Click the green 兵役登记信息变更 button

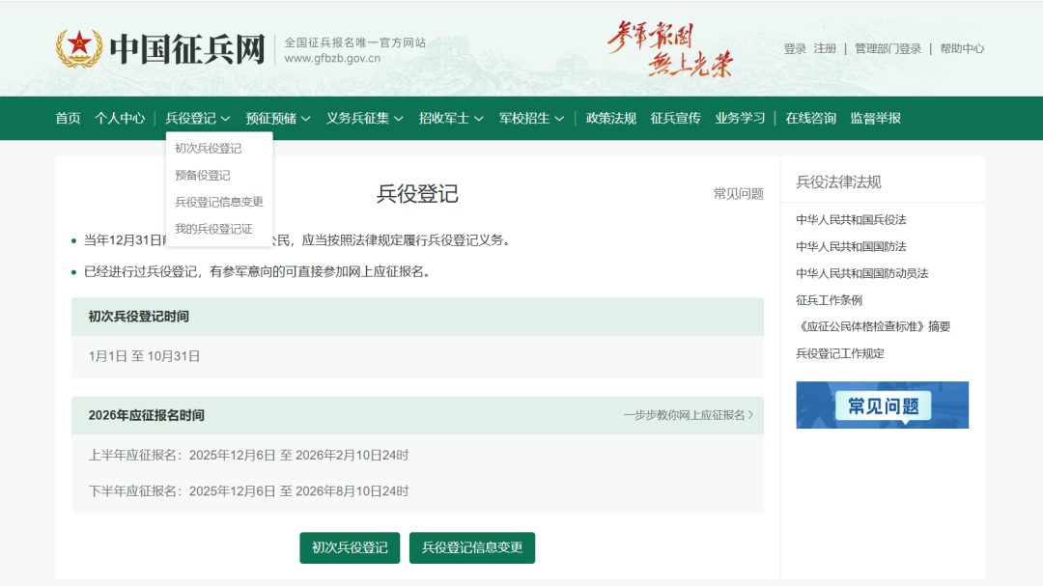[472, 547]
